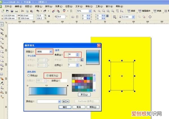Click the 排版 toolbar button
The height and width of the screenshot is (119, 169).
point(131,11)
